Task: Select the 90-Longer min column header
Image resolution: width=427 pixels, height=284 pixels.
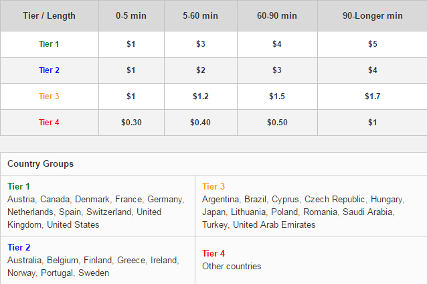Action: 373,16
